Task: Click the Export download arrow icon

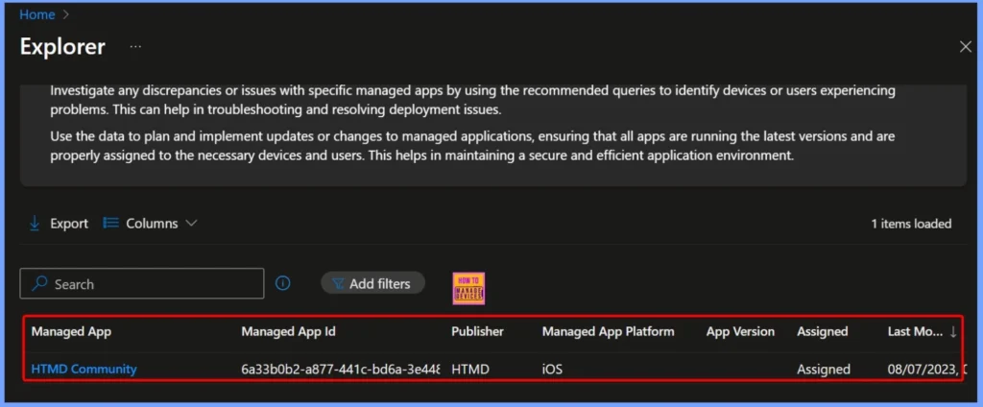Action: click(35, 224)
